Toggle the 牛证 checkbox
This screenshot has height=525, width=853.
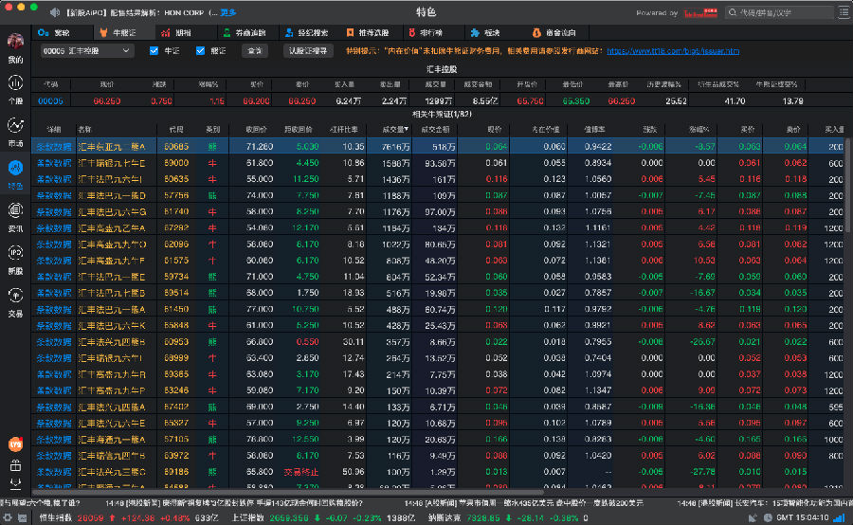pos(154,50)
